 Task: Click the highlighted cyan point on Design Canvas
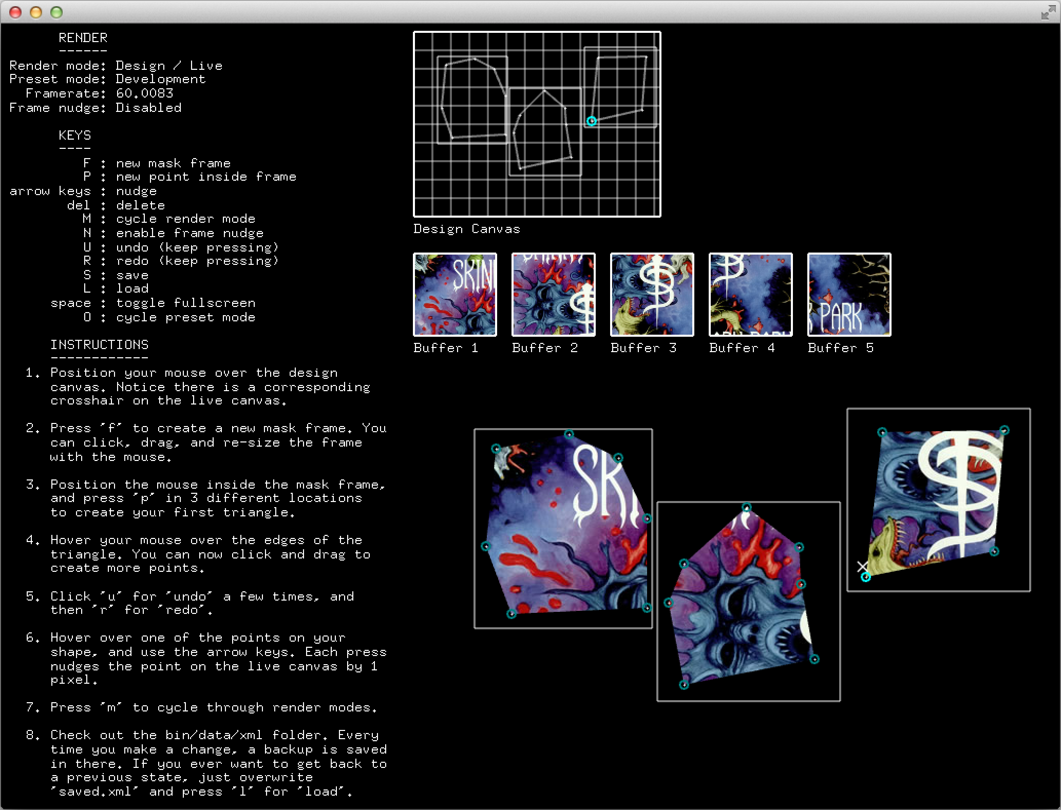pos(592,121)
